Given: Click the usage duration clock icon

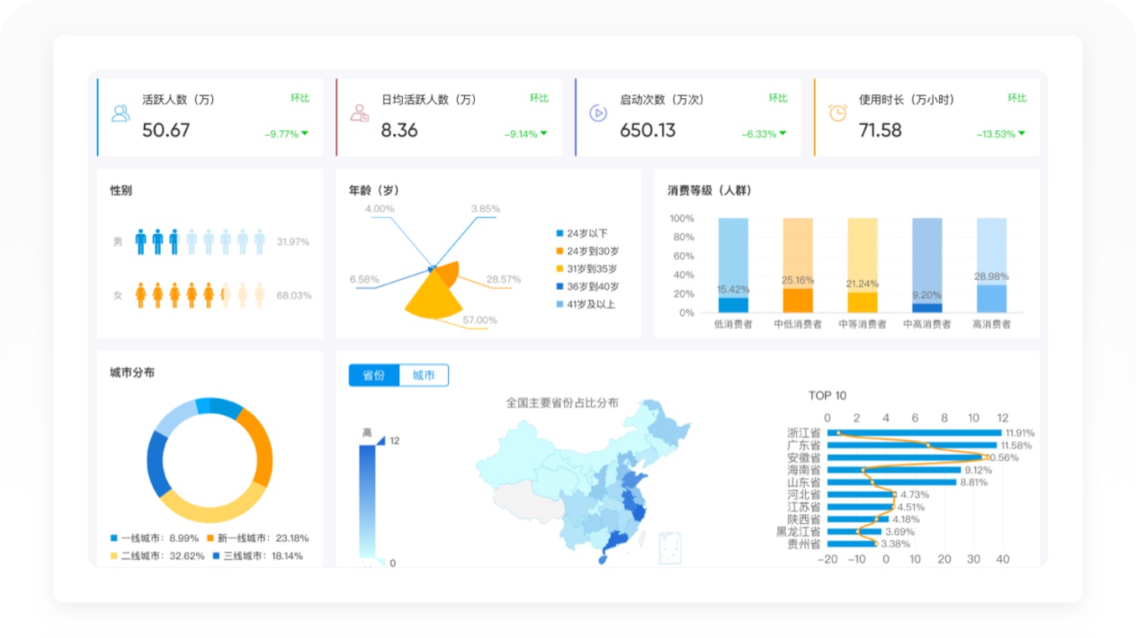Looking at the screenshot, I should [x=838, y=114].
